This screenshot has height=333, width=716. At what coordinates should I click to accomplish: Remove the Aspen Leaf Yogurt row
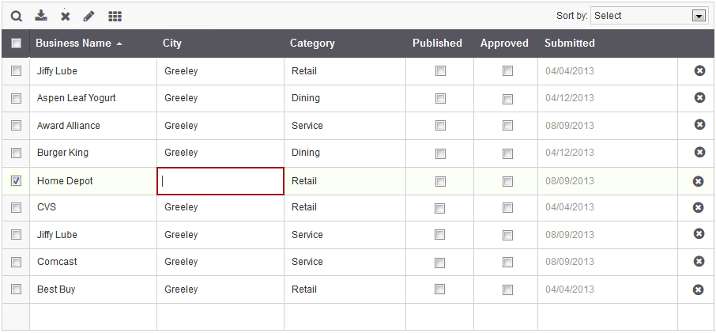[699, 98]
